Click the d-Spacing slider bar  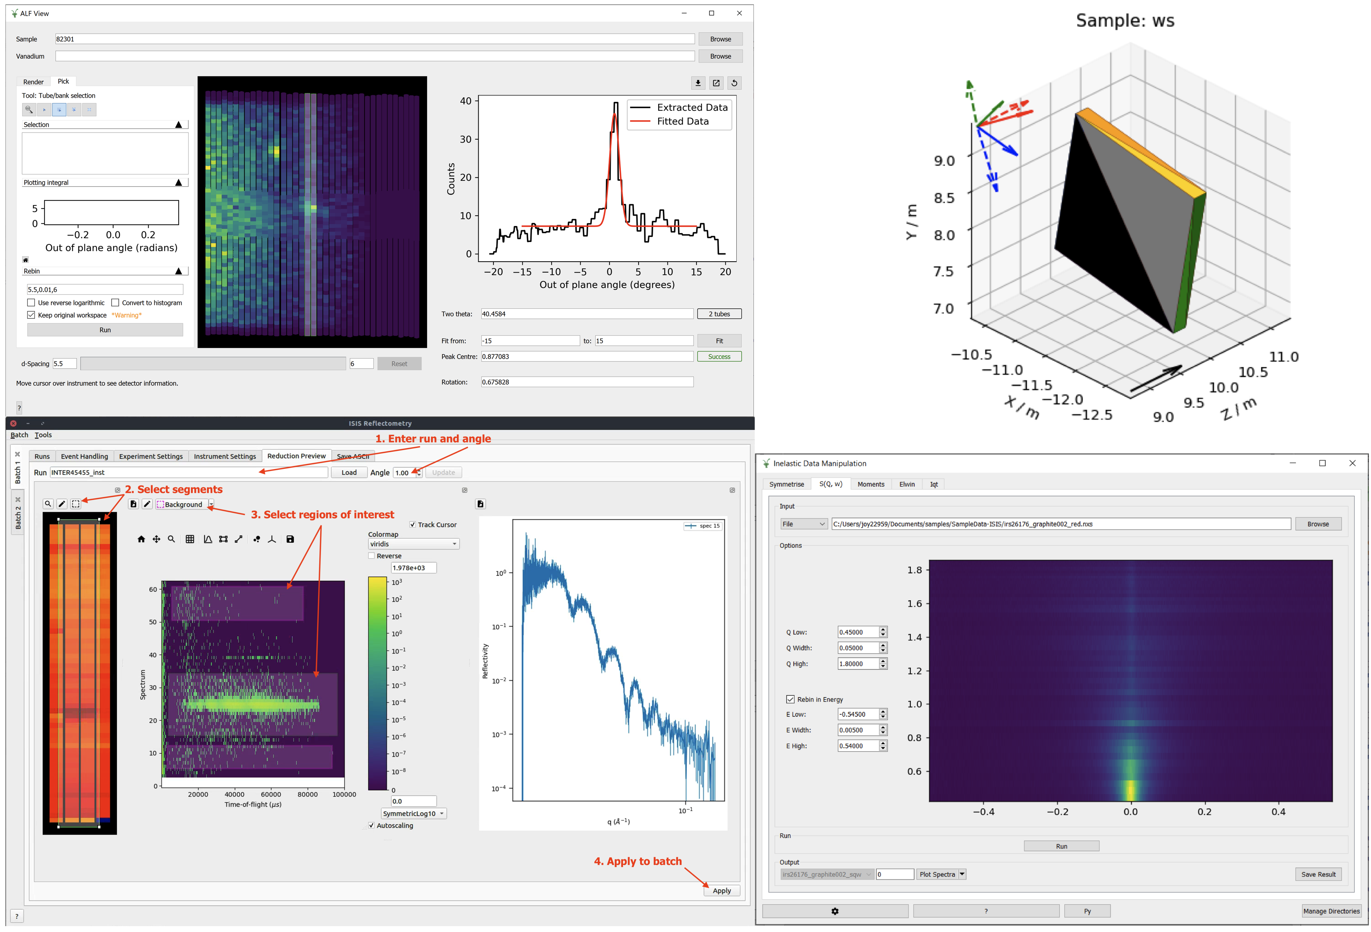click(213, 363)
